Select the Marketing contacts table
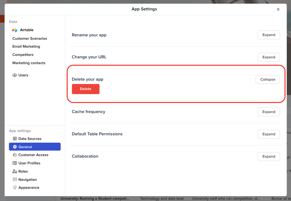The image size is (291, 201). point(29,63)
